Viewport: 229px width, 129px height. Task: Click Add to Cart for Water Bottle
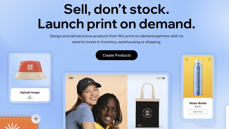198,112
